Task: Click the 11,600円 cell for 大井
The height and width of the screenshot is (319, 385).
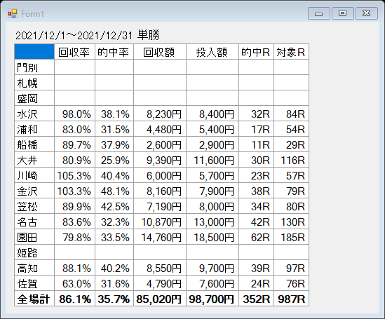Action: 212,160
